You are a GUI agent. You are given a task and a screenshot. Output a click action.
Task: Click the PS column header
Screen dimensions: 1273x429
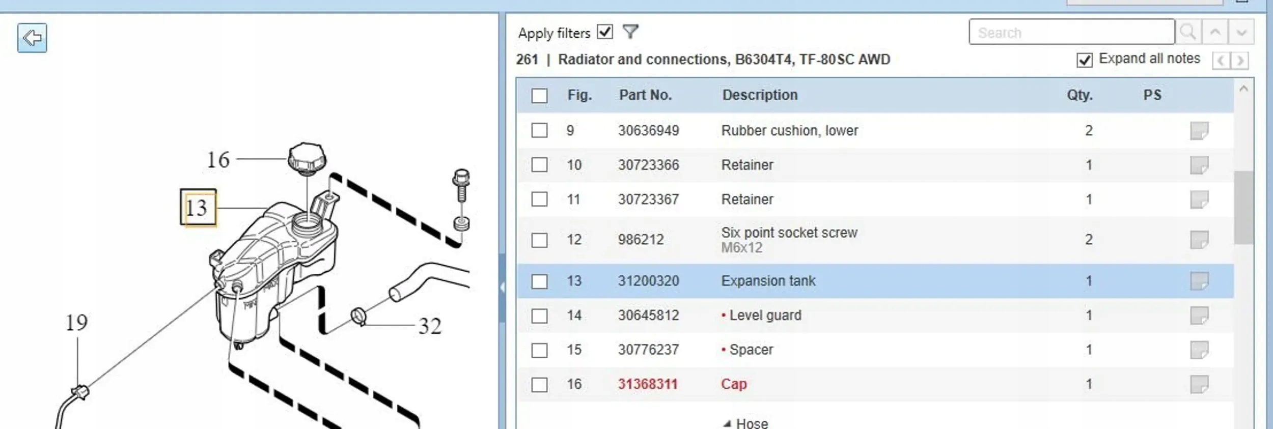(1152, 95)
